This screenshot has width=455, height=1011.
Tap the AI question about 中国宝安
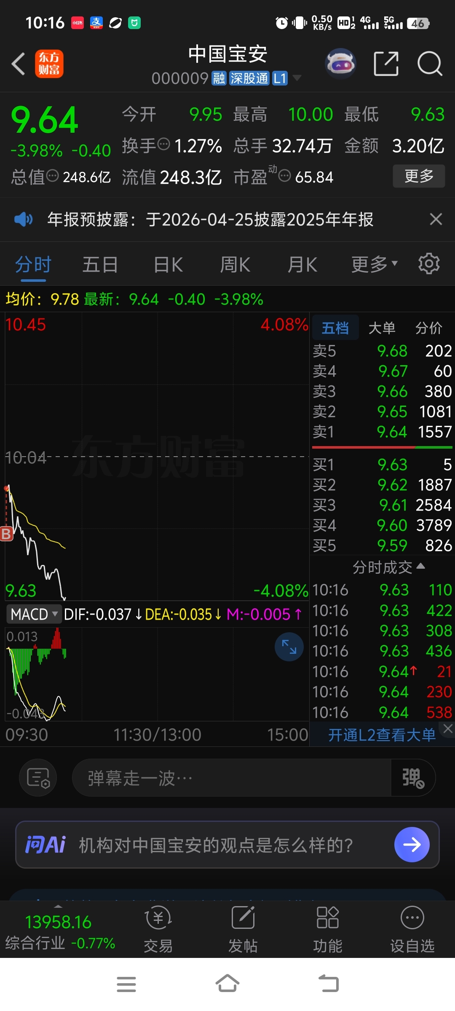coord(216,845)
